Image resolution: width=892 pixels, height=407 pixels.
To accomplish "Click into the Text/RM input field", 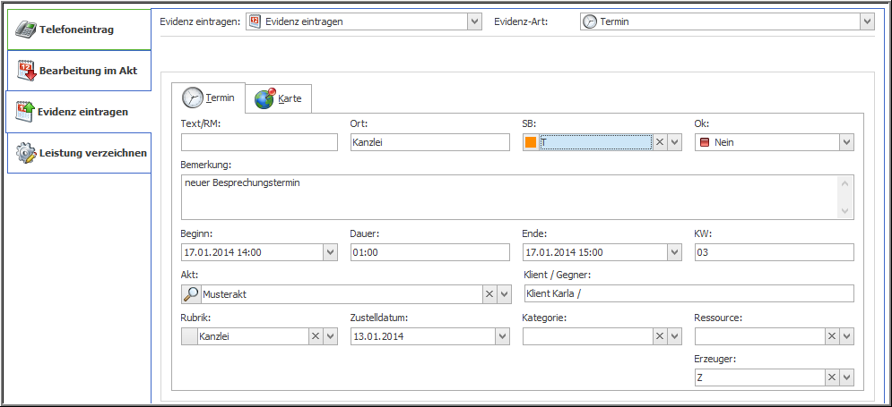I will [x=259, y=142].
